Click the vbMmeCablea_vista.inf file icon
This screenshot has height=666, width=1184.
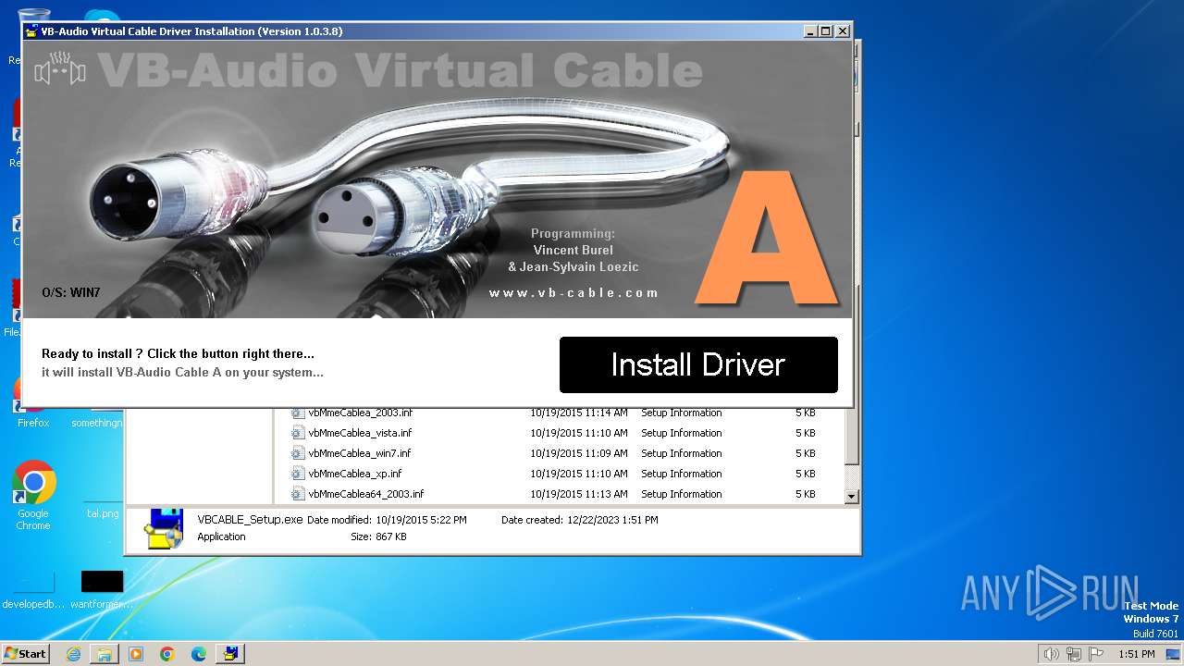point(298,433)
